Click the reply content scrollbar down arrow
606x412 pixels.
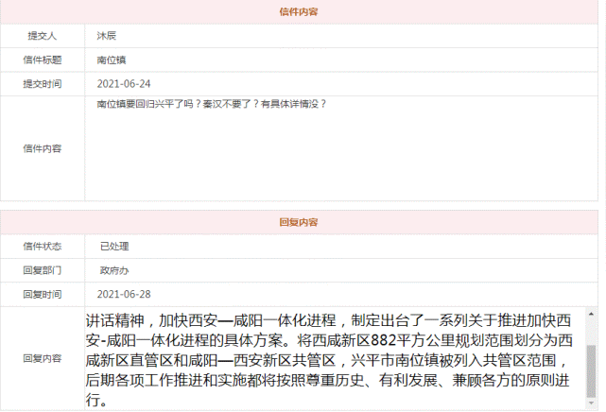(x=591, y=403)
